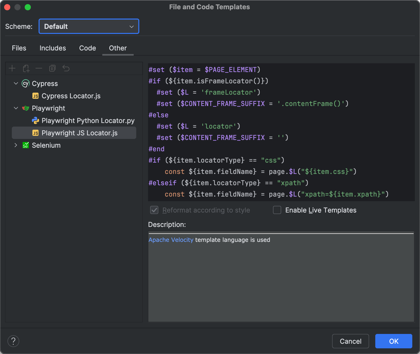Reset template via the revert arrow icon
Viewport: 420px width, 354px height.
click(x=66, y=68)
